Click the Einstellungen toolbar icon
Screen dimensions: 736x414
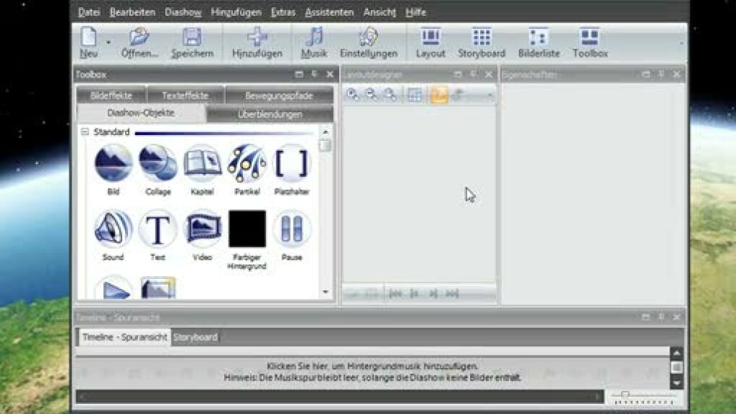pyautogui.click(x=369, y=42)
